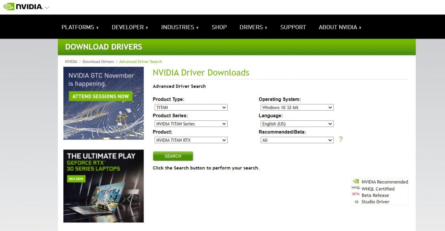Open the Product Type dropdown
The height and width of the screenshot is (231, 445).
[191, 107]
